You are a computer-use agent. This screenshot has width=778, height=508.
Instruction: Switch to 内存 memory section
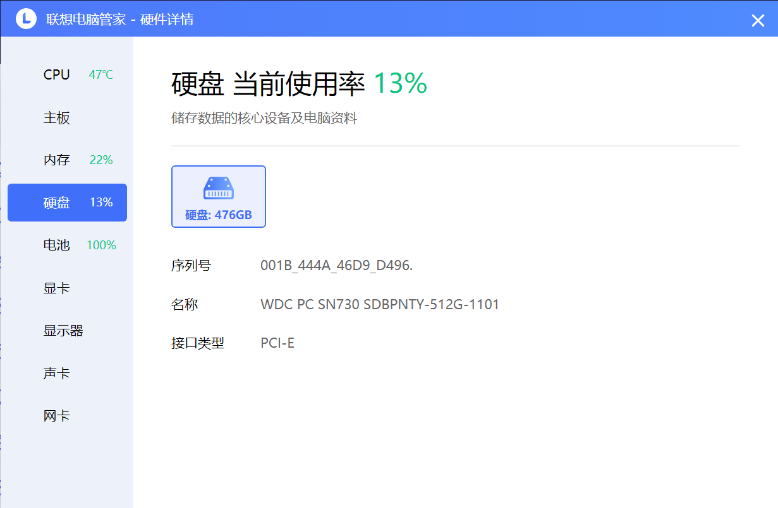(67, 160)
